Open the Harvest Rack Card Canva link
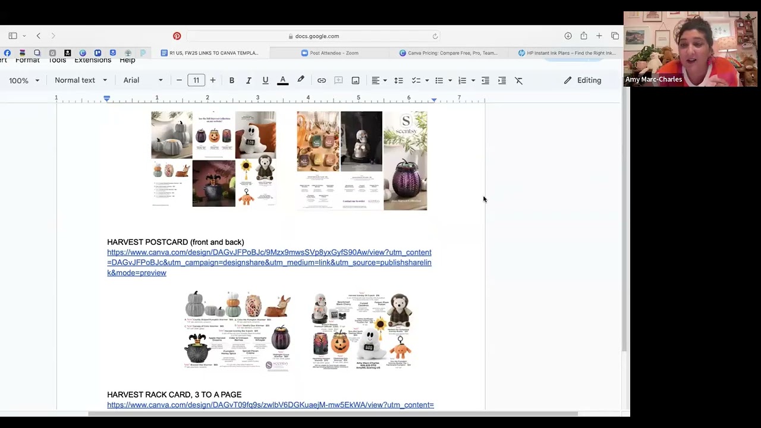This screenshot has height=428, width=761. pos(271,405)
